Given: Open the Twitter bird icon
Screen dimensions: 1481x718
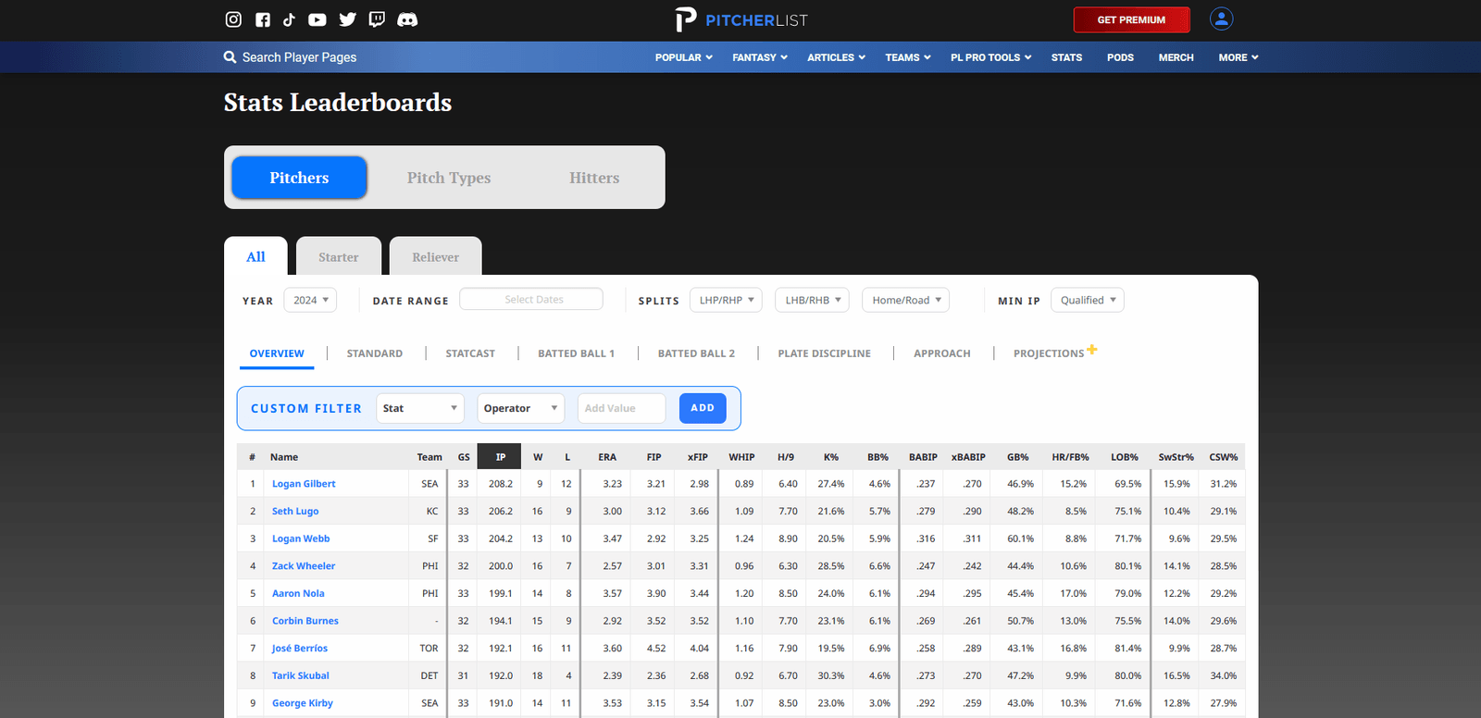Looking at the screenshot, I should (347, 19).
